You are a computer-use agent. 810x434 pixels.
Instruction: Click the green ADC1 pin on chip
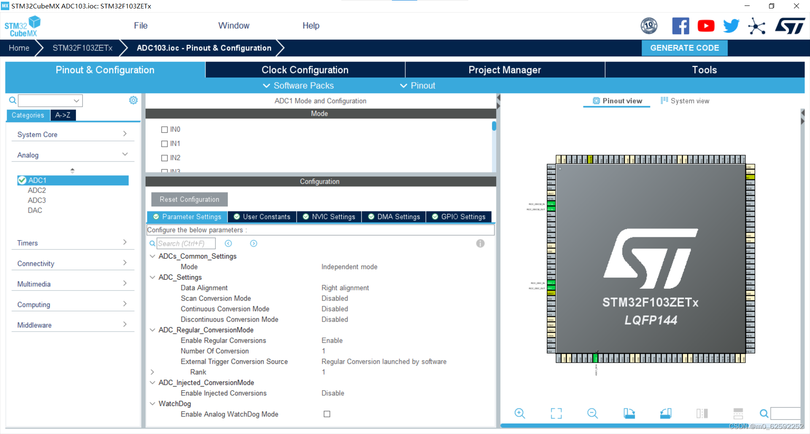click(595, 358)
